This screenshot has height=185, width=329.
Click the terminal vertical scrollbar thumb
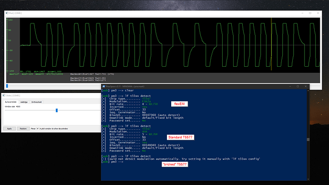coord(308,140)
